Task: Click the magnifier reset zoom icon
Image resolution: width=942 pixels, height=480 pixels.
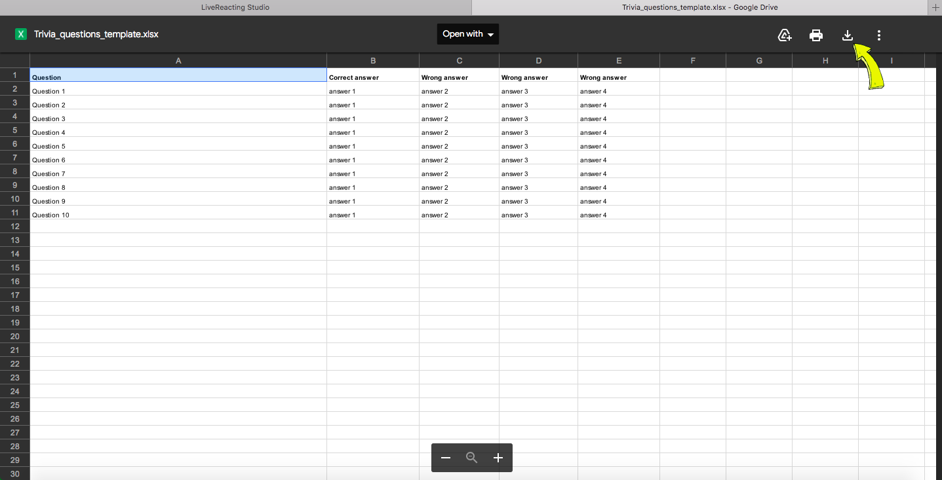Action: (x=472, y=458)
